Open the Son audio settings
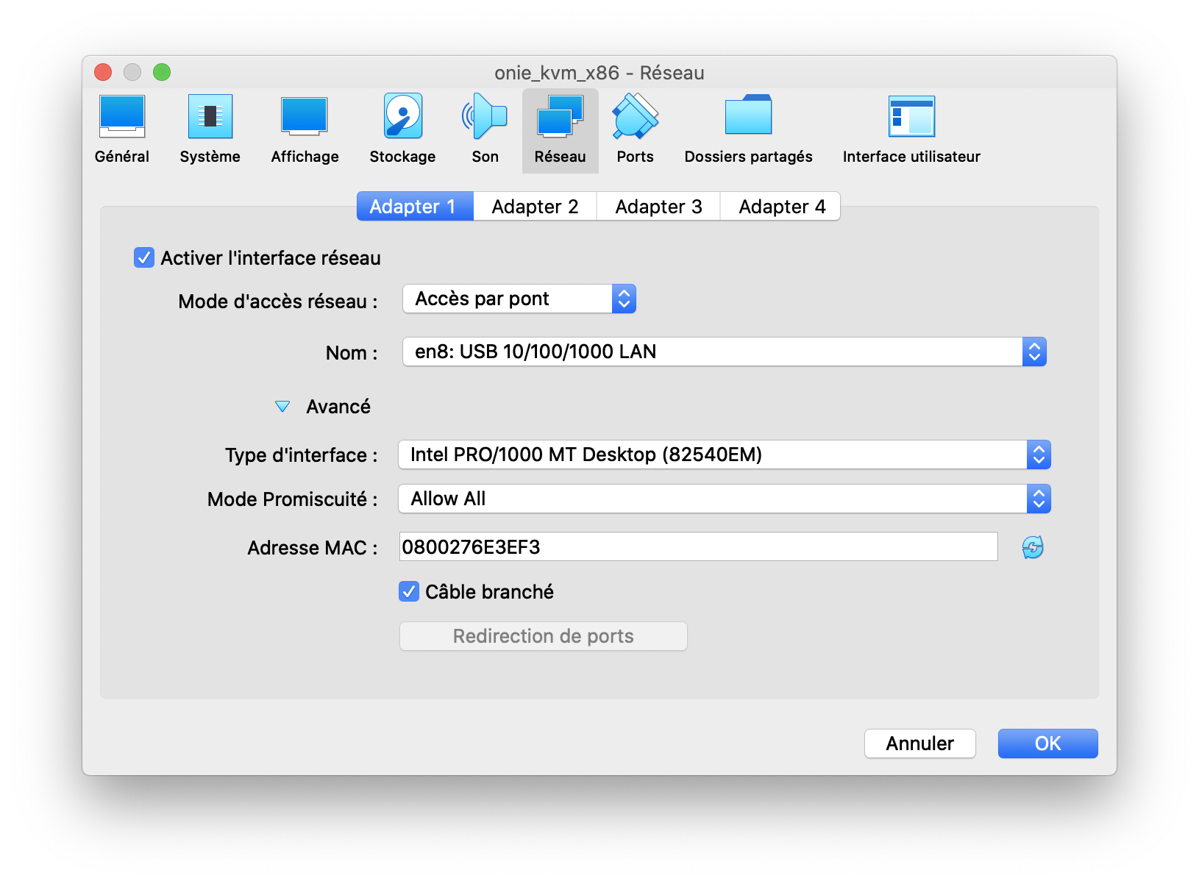1199x884 pixels. click(485, 129)
